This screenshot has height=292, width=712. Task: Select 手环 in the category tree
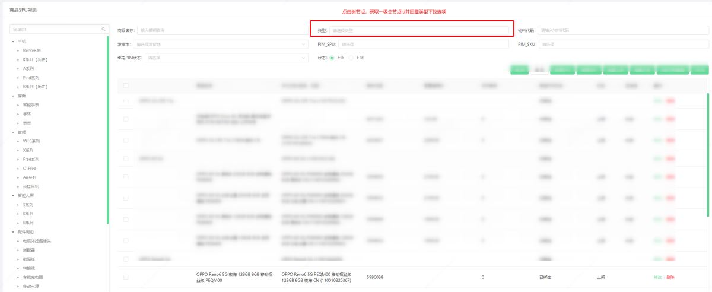[x=27, y=114]
